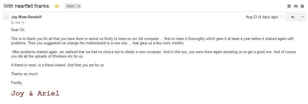308x104 pixels.
Task: Show details with the arrow next to "to me"
Action: (x=23, y=23)
